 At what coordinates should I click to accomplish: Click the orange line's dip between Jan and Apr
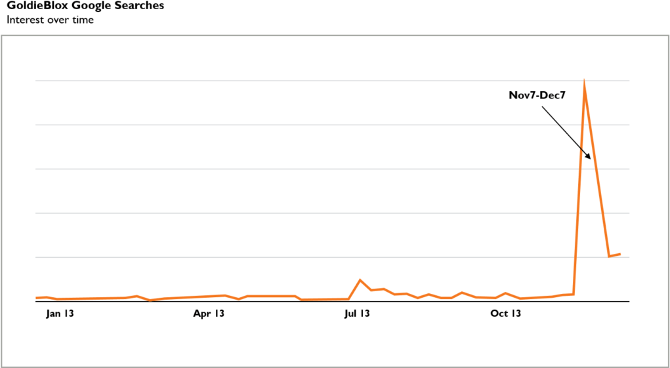[x=151, y=300]
